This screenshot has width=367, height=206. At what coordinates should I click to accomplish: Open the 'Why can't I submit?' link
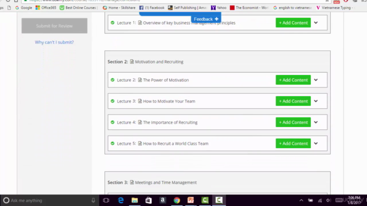tap(54, 42)
